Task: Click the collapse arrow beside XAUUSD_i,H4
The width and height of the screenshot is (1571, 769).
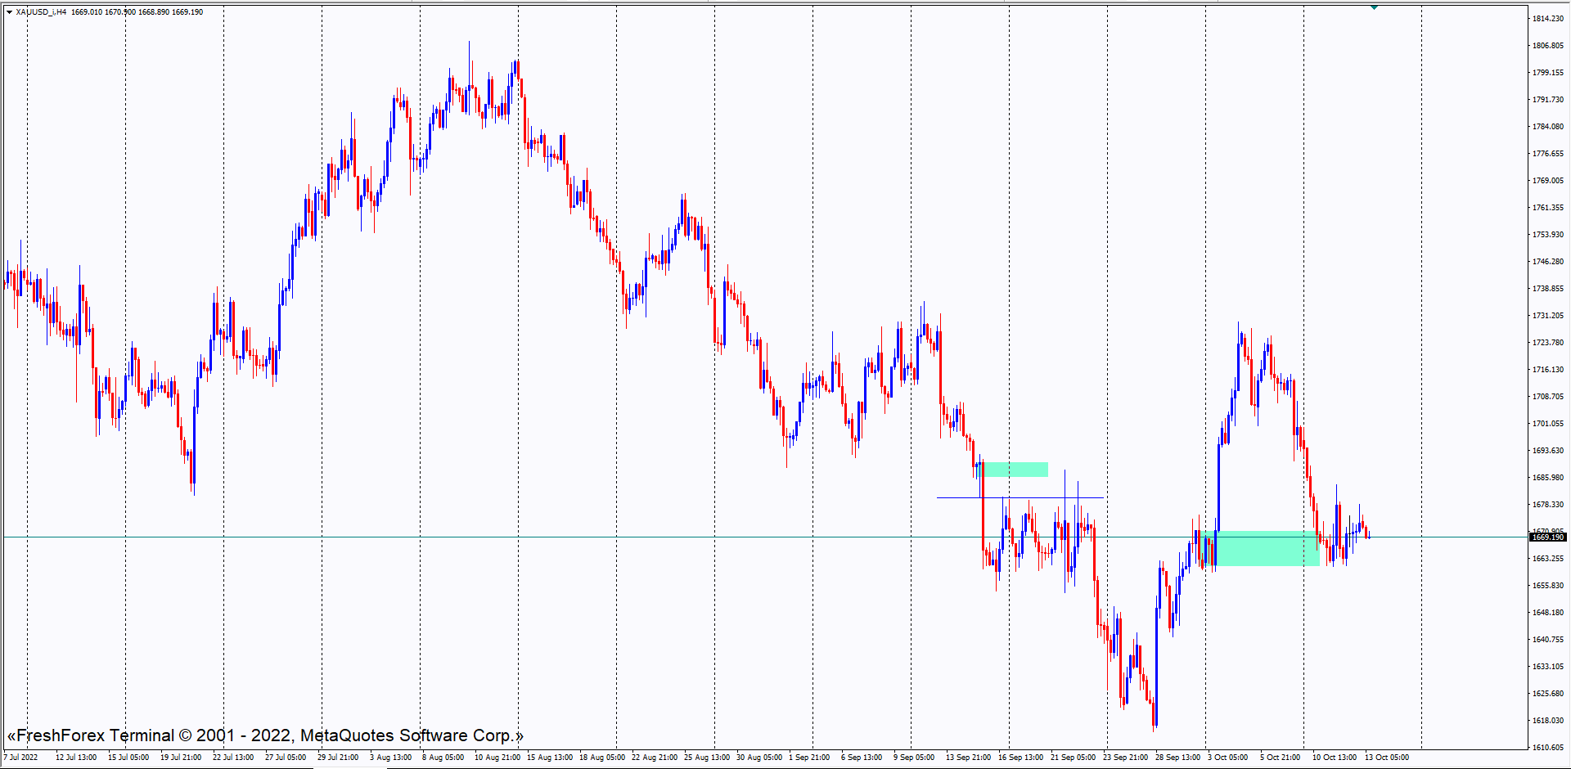Action: click(10, 12)
